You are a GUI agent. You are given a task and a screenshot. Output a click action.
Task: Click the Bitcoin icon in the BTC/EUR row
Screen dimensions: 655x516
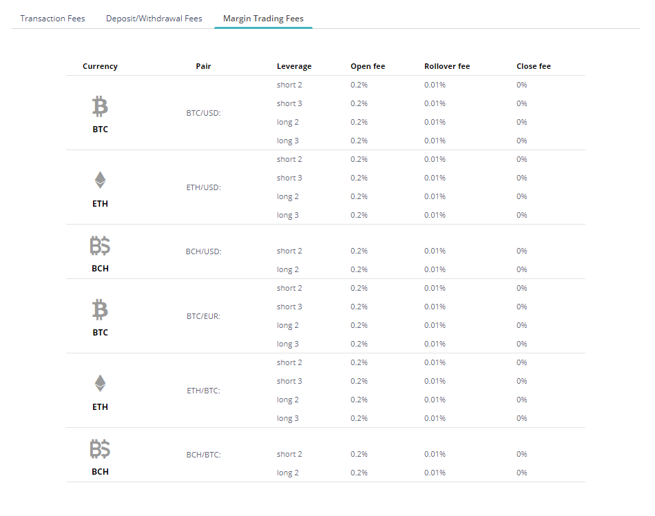100,310
